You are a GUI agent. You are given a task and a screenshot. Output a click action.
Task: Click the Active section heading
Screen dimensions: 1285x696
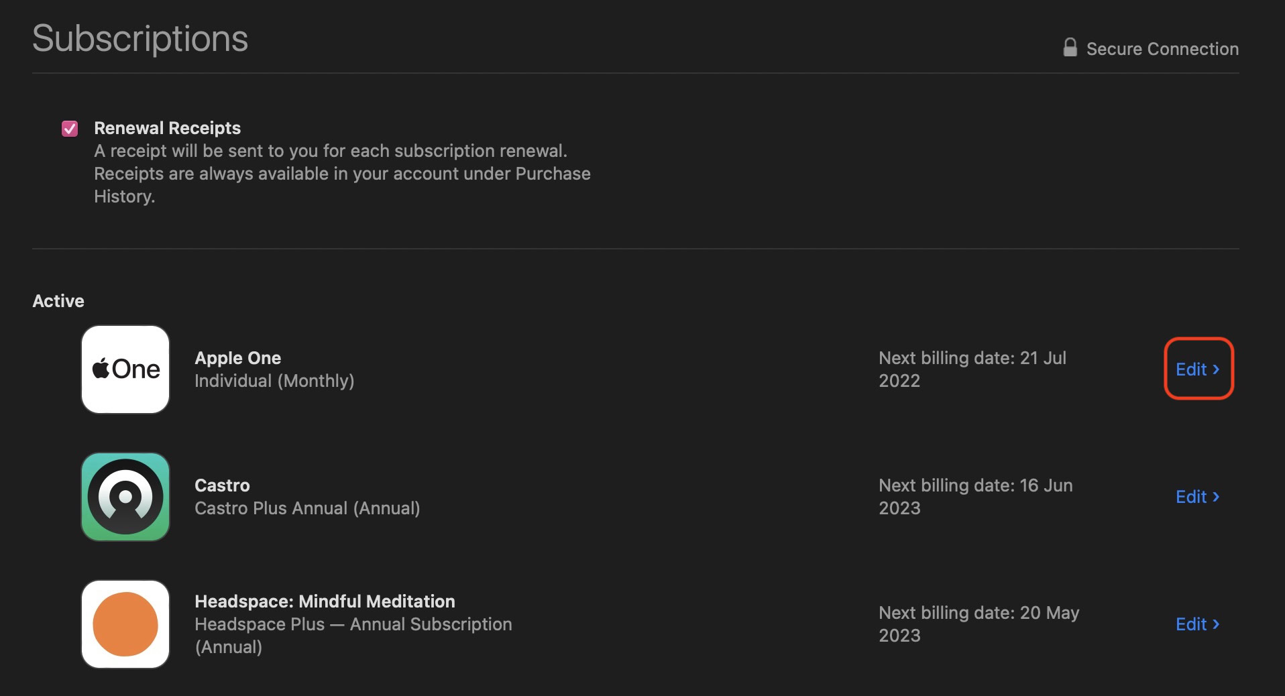[x=58, y=301]
